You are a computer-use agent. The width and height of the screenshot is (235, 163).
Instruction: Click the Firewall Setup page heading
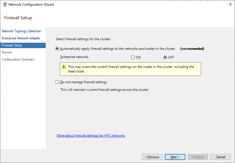[x=18, y=18]
